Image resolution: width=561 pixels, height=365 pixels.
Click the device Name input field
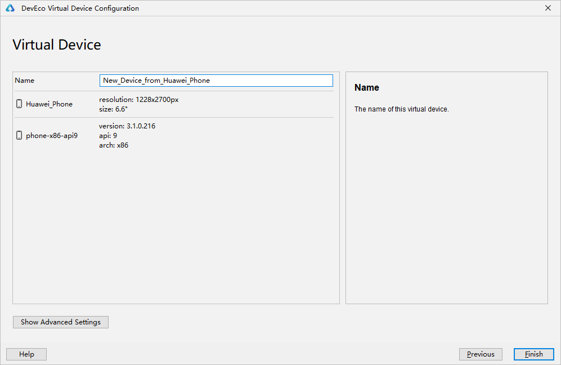(x=216, y=81)
